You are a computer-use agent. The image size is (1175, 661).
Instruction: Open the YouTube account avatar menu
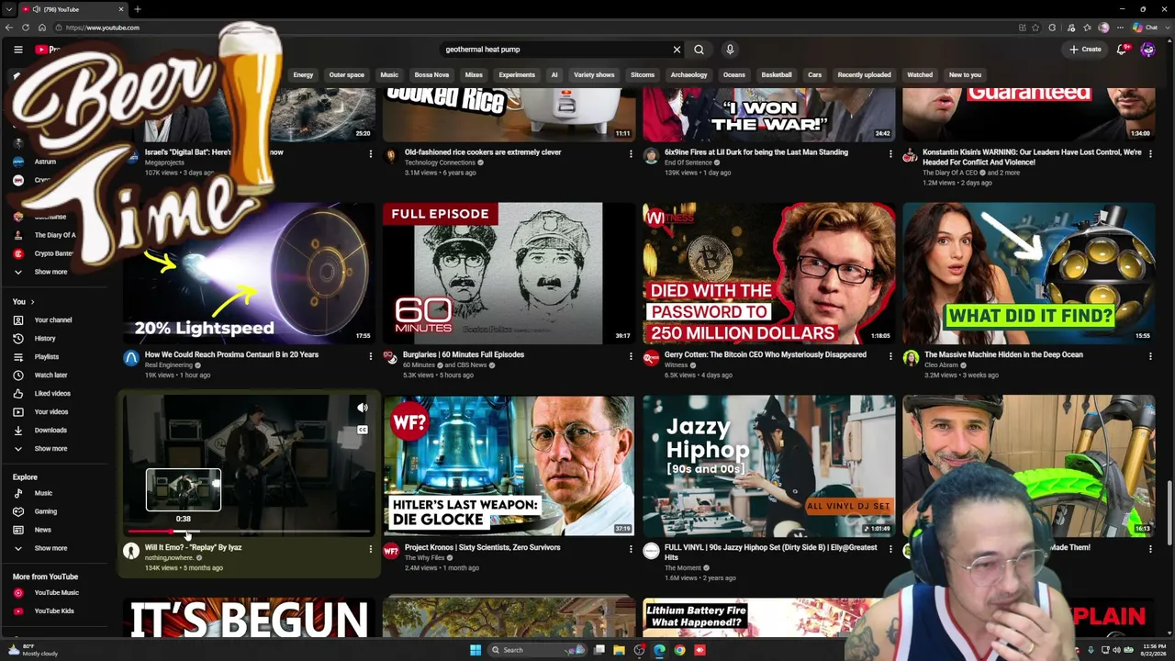(x=1147, y=50)
